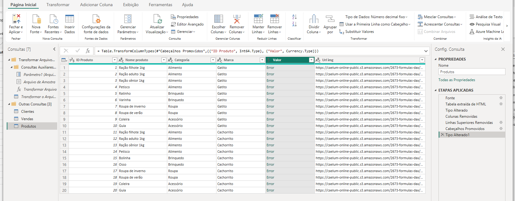
Task: Switch to the Adicionar Coluna tab
Action: tap(96, 5)
